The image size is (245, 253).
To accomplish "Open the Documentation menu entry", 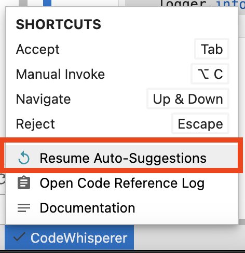I will 122,208.
